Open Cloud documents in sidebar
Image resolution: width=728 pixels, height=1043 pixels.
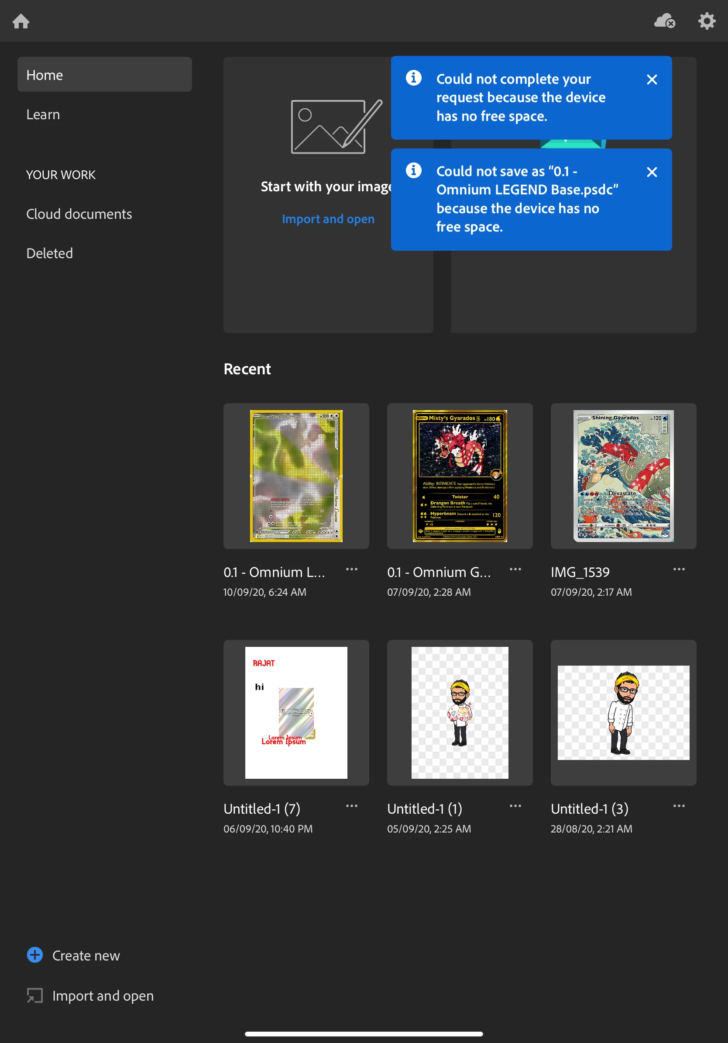[79, 214]
